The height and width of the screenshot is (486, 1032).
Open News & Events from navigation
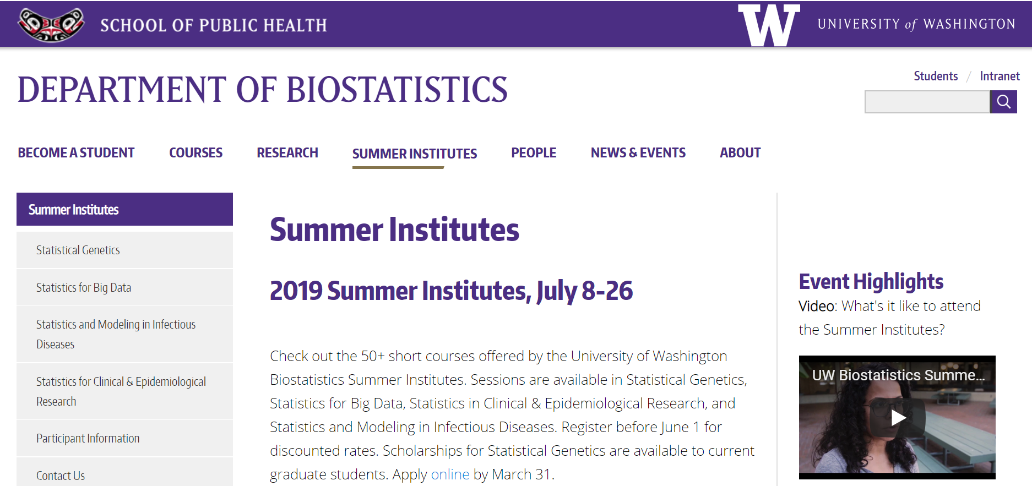pyautogui.click(x=638, y=152)
